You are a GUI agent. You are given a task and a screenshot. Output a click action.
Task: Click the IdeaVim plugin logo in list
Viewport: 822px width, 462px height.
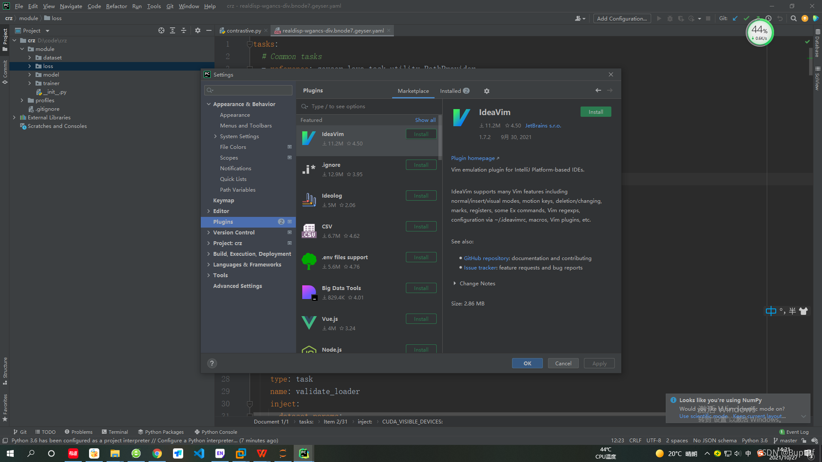coord(309,138)
